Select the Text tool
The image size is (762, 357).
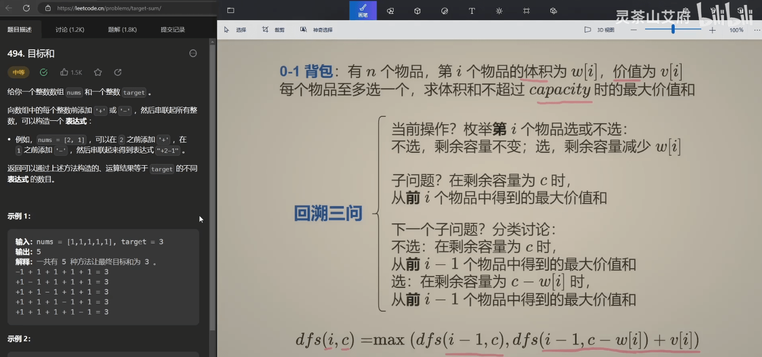[472, 11]
